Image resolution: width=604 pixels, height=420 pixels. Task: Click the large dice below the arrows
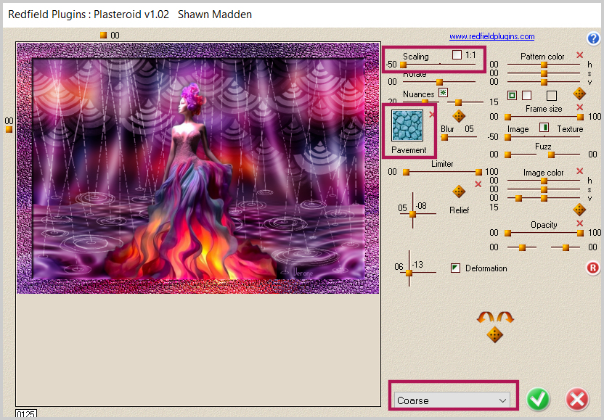pos(494,334)
